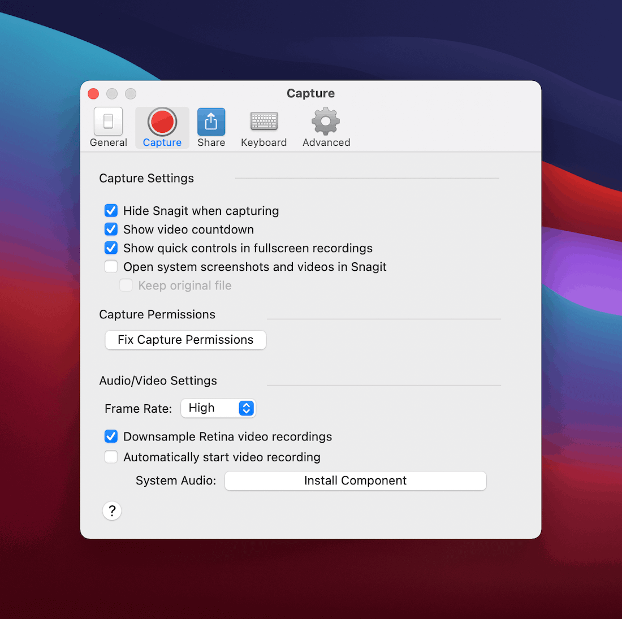Click the upload arrow icon above Share

pyautogui.click(x=211, y=120)
